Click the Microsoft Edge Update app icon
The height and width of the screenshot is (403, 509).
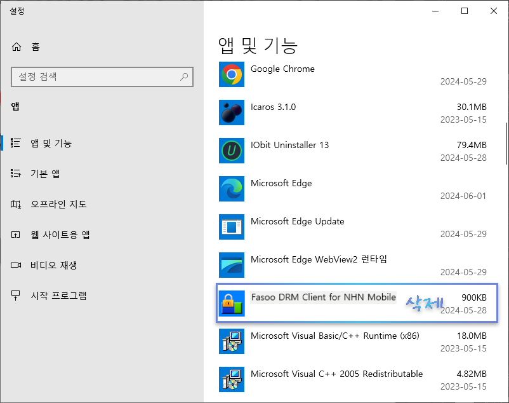(231, 227)
